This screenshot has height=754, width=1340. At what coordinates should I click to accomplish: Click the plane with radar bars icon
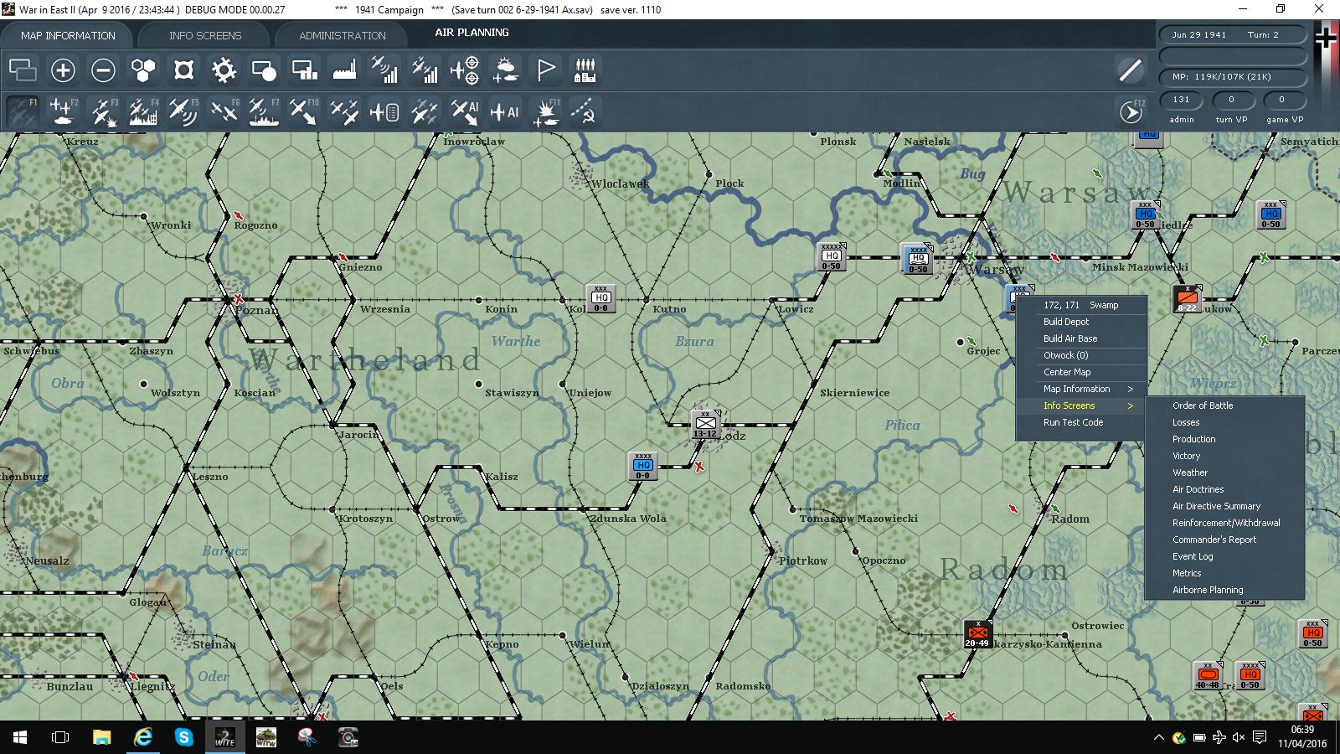point(384,70)
